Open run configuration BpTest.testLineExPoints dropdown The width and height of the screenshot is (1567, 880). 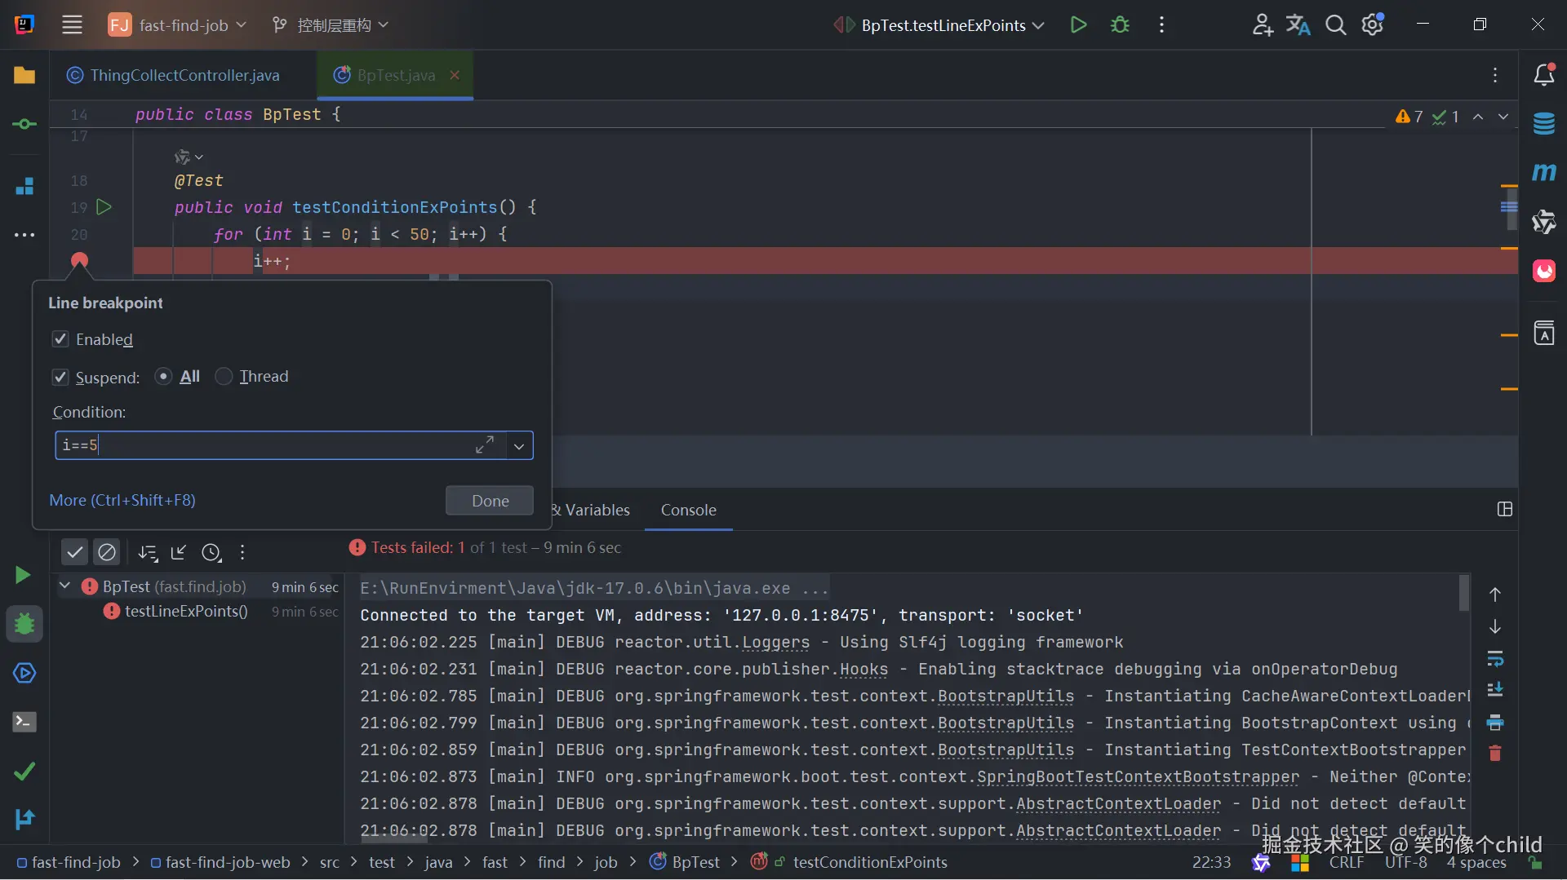pos(939,24)
